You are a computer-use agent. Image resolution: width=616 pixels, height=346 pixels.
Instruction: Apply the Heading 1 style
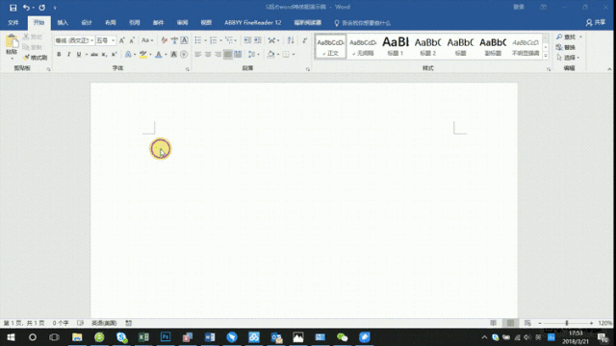396,46
